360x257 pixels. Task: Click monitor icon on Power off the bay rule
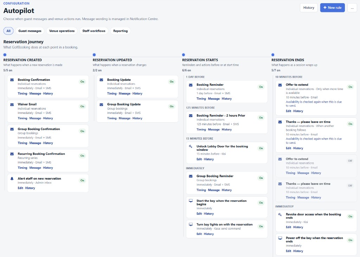tap(280, 238)
